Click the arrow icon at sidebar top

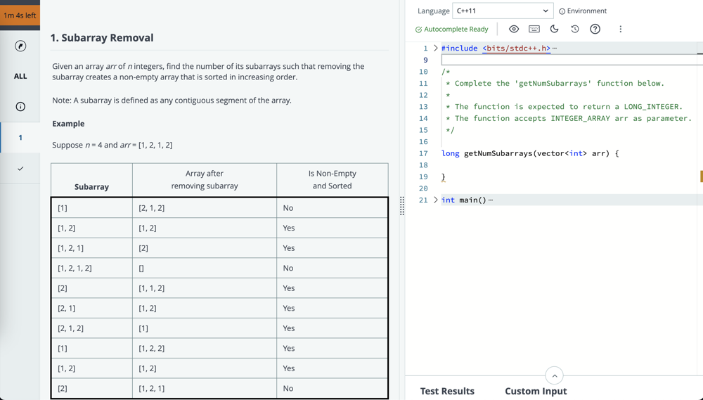[x=20, y=46]
